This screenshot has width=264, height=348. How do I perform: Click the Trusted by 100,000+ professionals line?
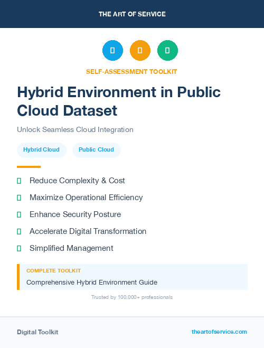pyautogui.click(x=132, y=297)
